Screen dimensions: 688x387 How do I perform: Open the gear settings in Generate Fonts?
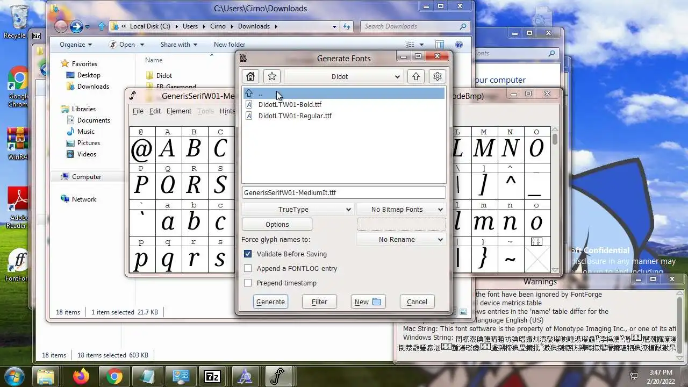438,76
